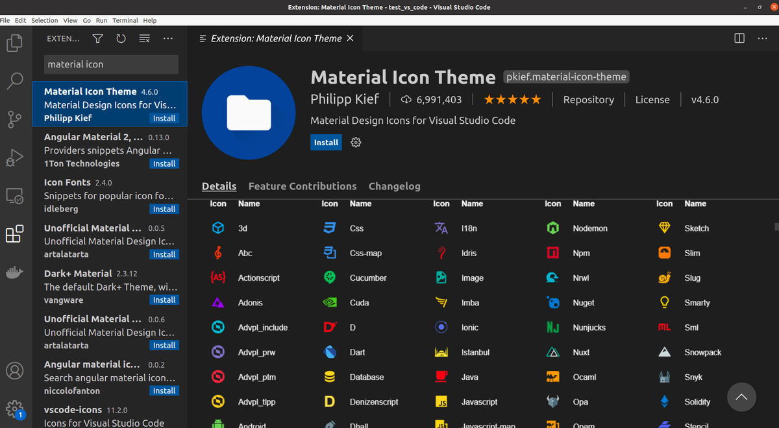Screen dimensions: 779x428
Task: Open the Terminal menu
Action: tap(125, 20)
